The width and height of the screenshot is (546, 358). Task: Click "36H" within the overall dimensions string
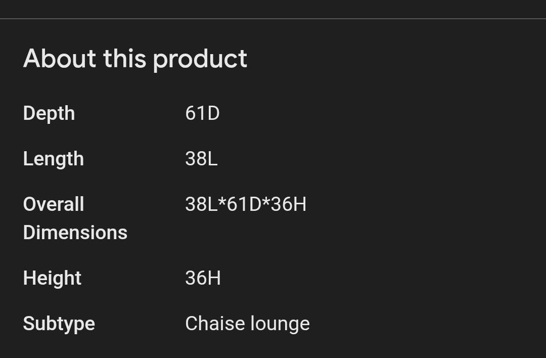tap(289, 204)
